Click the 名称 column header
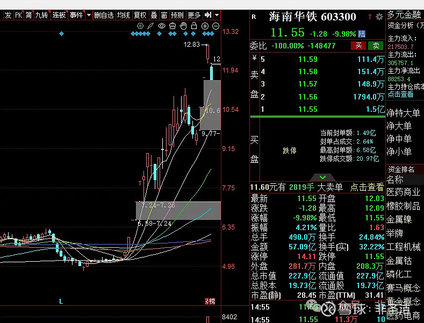The width and height of the screenshot is (424, 323). point(395,180)
